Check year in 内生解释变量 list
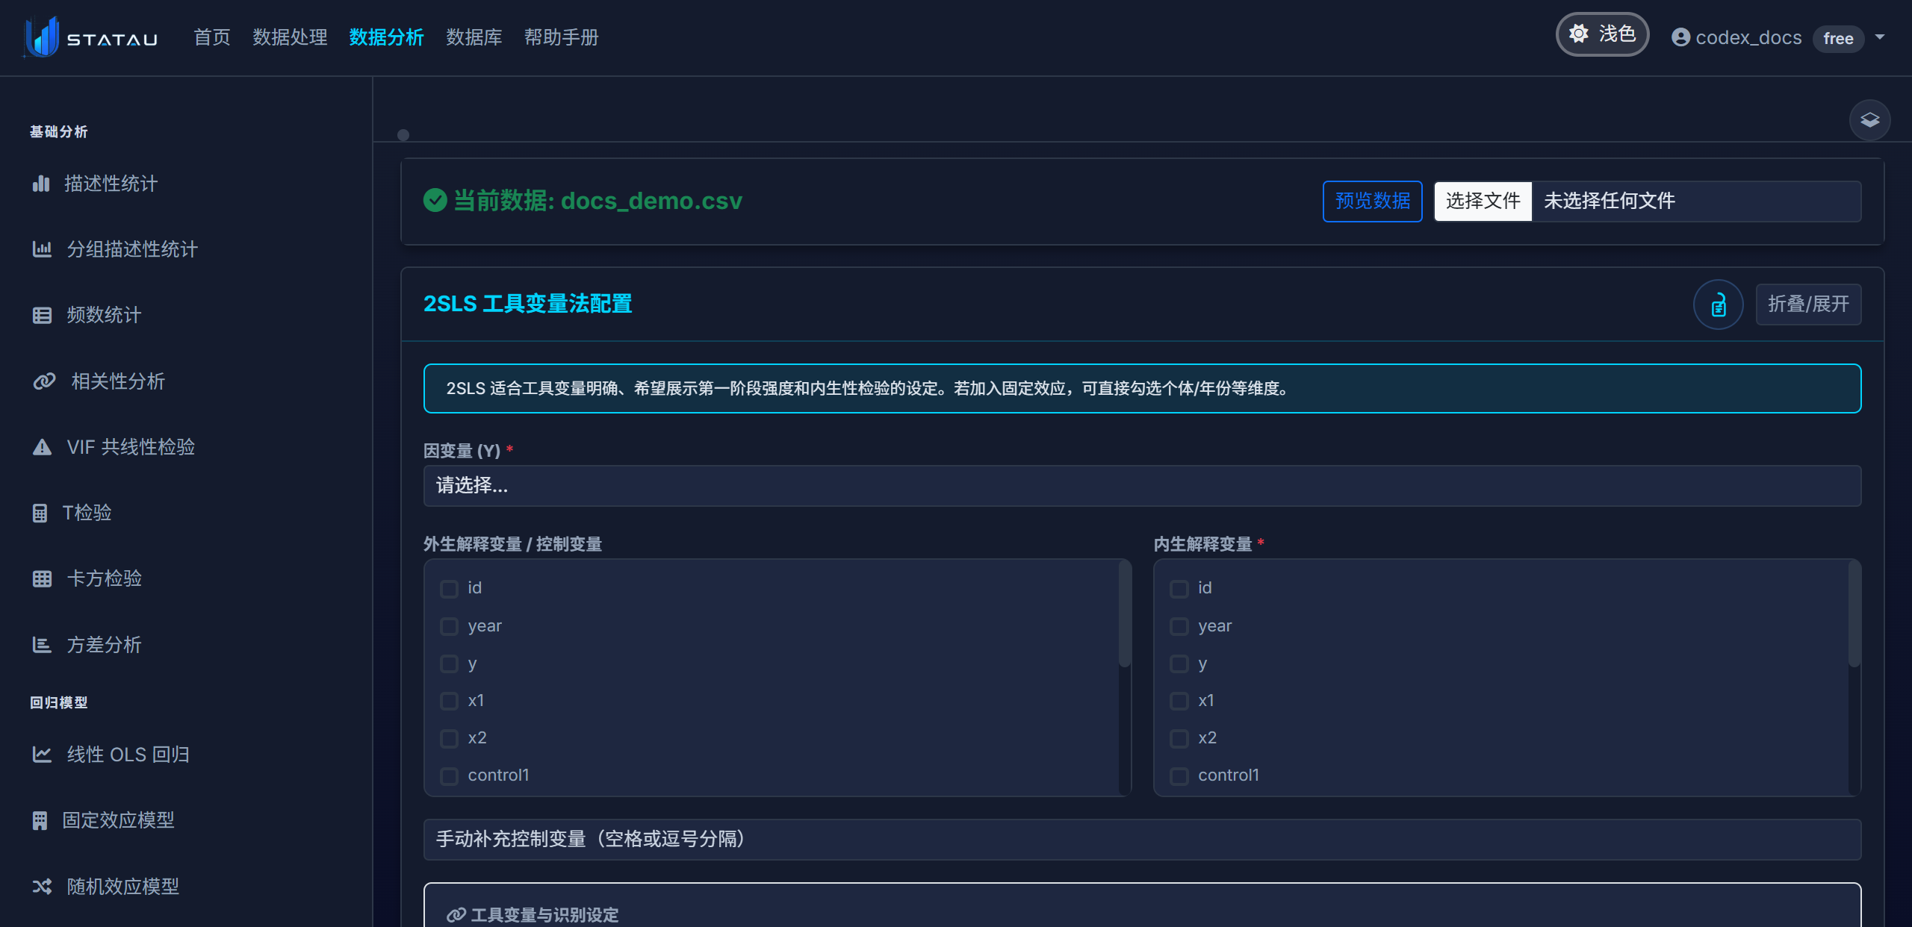 (1179, 626)
